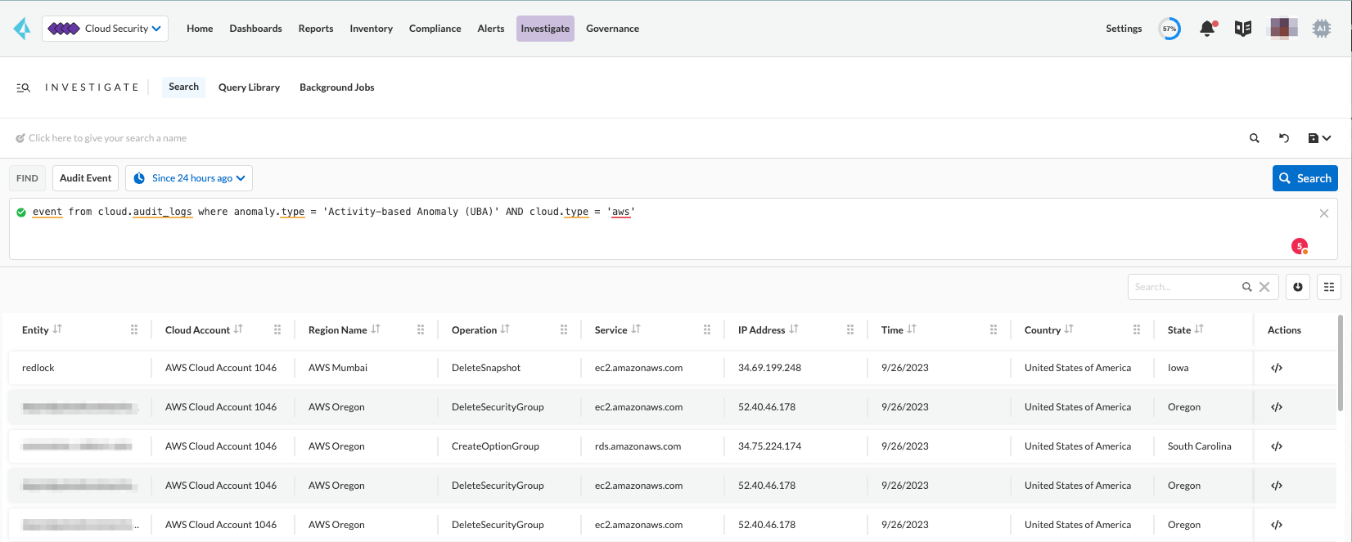Sort the table by Entity
1352x542 pixels.
57,329
